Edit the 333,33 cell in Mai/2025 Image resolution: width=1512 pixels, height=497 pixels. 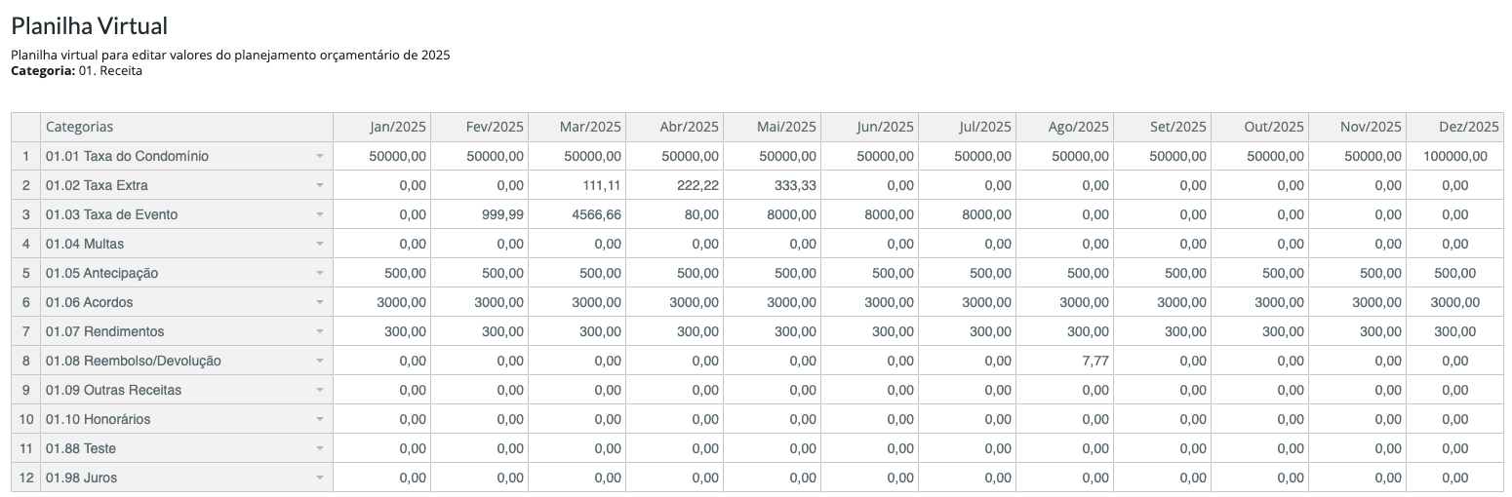(x=773, y=185)
